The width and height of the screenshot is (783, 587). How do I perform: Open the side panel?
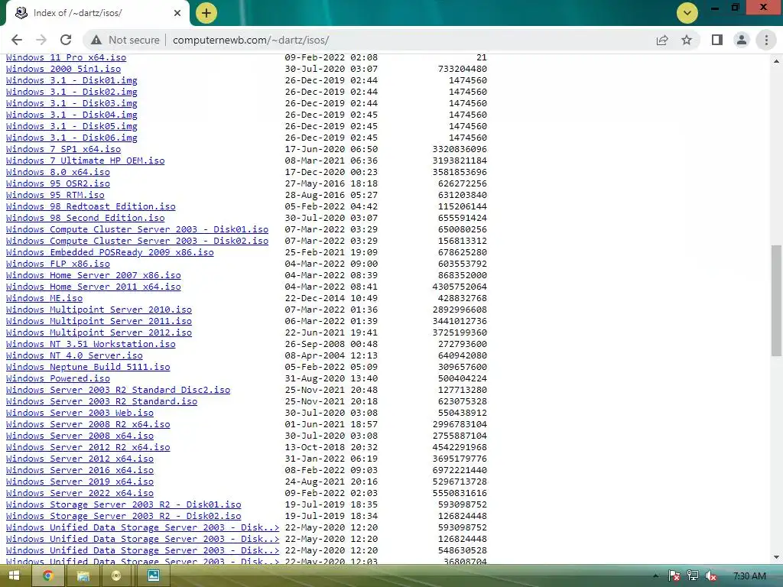(x=717, y=40)
